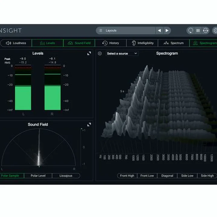The image size is (217, 217).
Task: Pause the metering
Action: click(x=198, y=30)
